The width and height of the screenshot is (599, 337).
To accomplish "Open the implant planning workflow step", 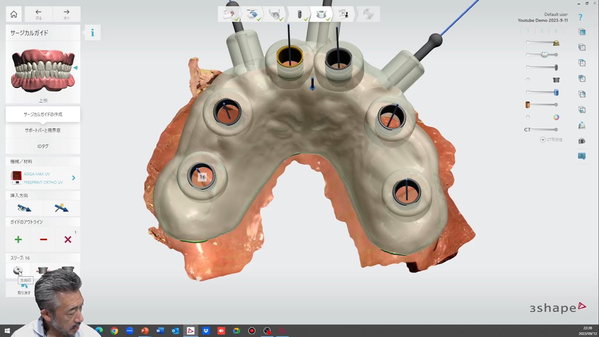I will (299, 15).
